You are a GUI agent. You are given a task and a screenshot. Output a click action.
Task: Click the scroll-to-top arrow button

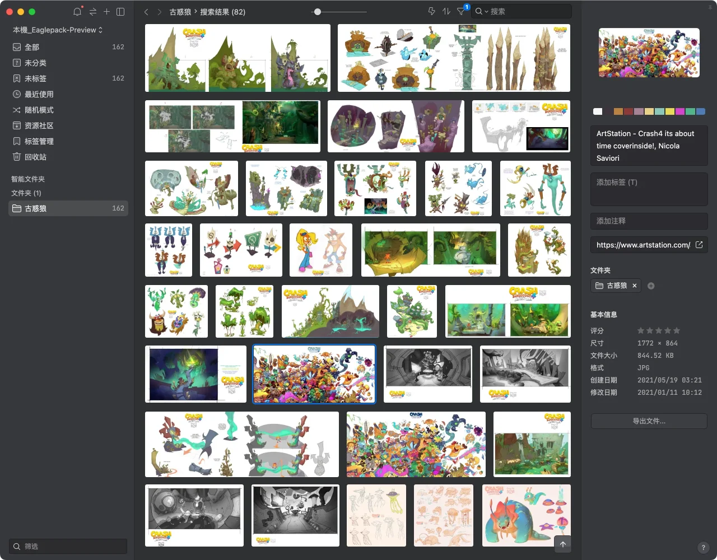(x=563, y=544)
